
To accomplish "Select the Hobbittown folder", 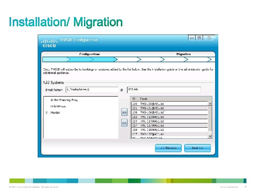I will coord(58,106).
